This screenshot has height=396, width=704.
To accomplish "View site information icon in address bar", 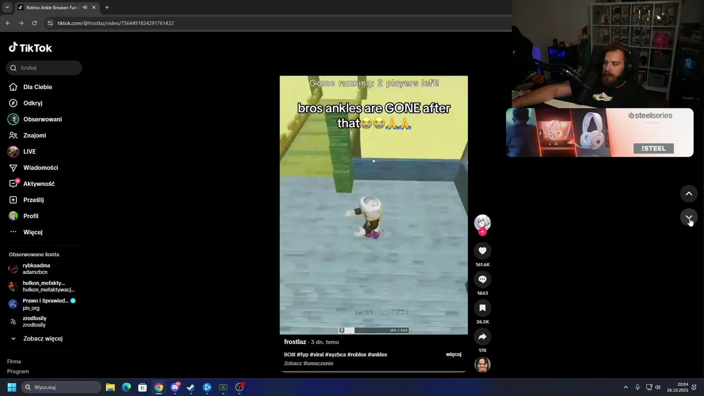I will (x=50, y=23).
